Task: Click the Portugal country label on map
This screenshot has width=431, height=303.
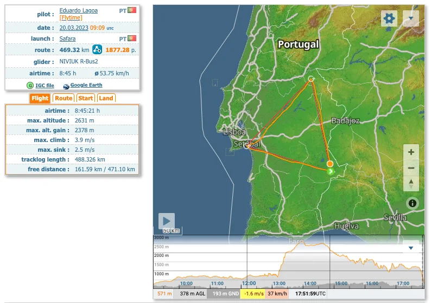Action: coord(298,44)
